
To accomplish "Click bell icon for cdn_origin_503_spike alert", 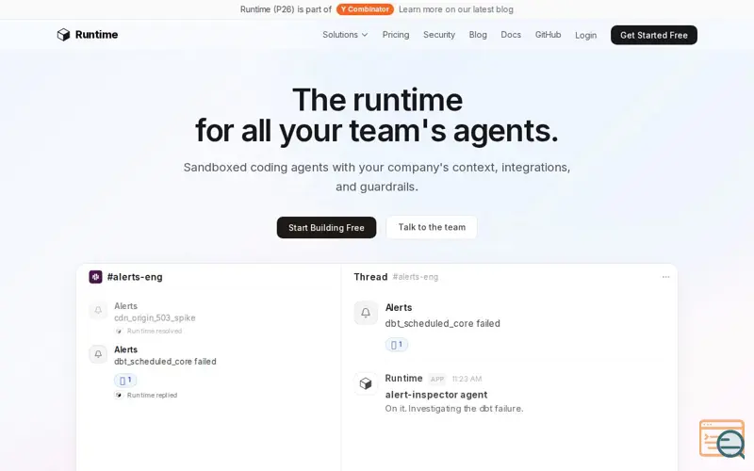I will coord(98,311).
